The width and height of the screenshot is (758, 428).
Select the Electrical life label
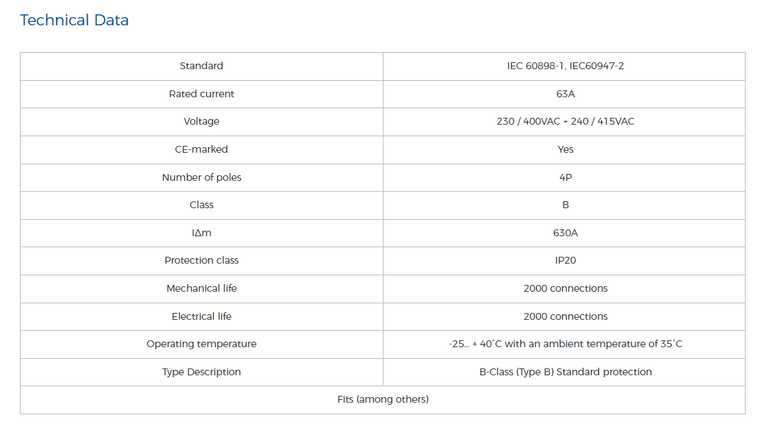[x=201, y=316]
